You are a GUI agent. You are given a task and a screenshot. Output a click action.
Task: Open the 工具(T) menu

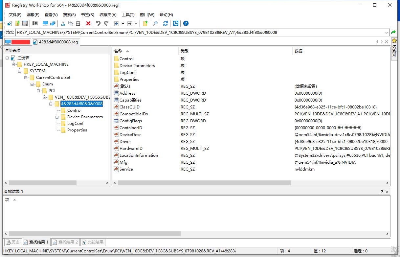pos(128,14)
